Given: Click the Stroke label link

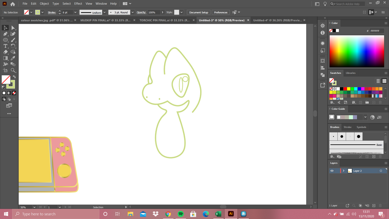Looking at the screenshot, I should (x=52, y=12).
